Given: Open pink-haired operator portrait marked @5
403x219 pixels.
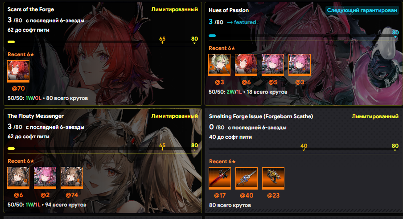Looking at the screenshot, I should tap(273, 65).
